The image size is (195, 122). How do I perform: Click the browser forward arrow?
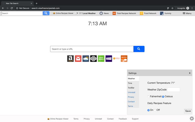pos(7,8)
